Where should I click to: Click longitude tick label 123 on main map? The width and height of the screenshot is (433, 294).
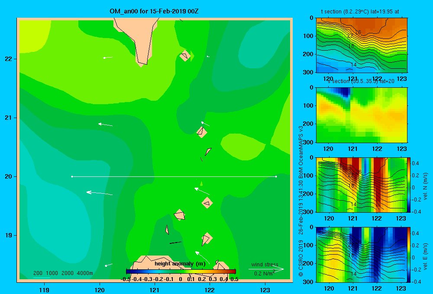click(265, 290)
